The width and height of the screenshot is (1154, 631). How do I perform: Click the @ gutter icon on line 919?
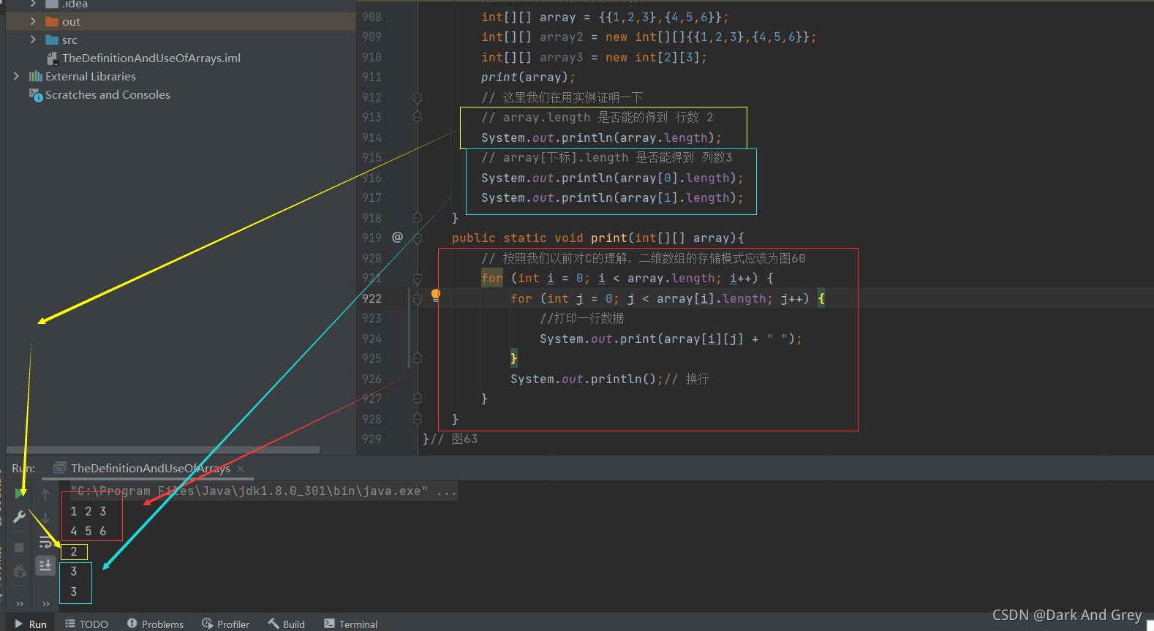pyautogui.click(x=397, y=237)
